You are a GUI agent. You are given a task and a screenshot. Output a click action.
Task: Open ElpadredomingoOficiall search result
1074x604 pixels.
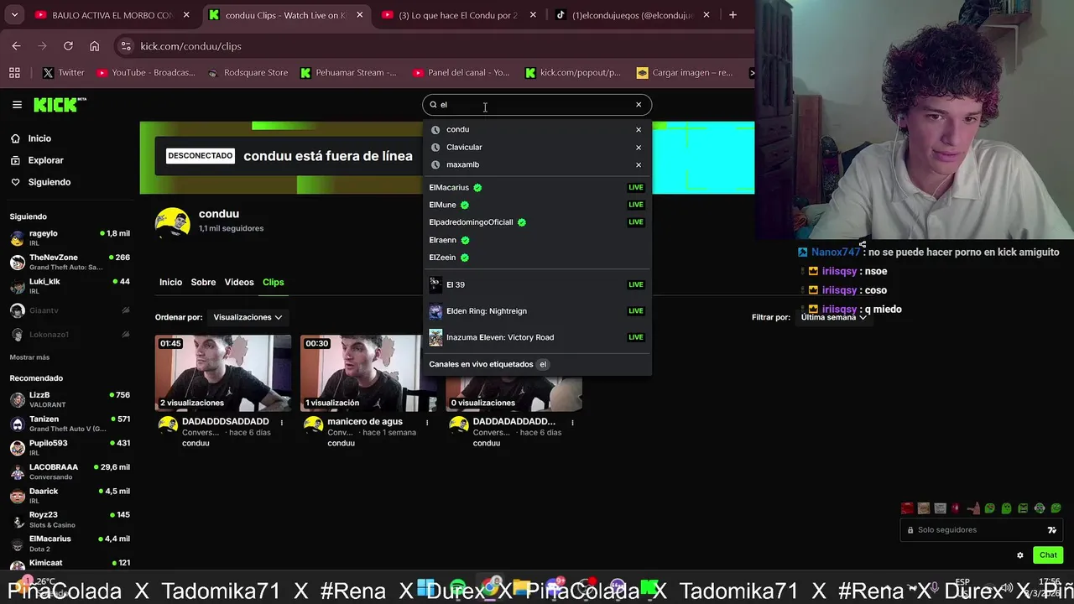pyautogui.click(x=536, y=223)
